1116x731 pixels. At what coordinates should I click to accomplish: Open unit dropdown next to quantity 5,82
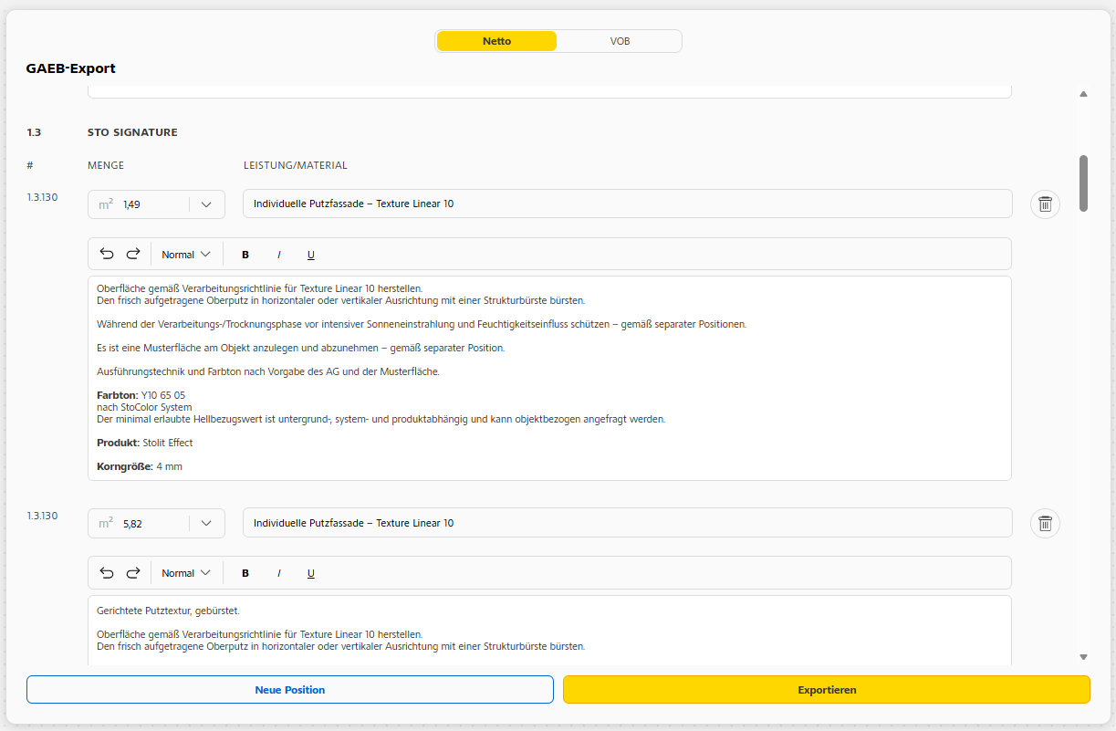(206, 523)
